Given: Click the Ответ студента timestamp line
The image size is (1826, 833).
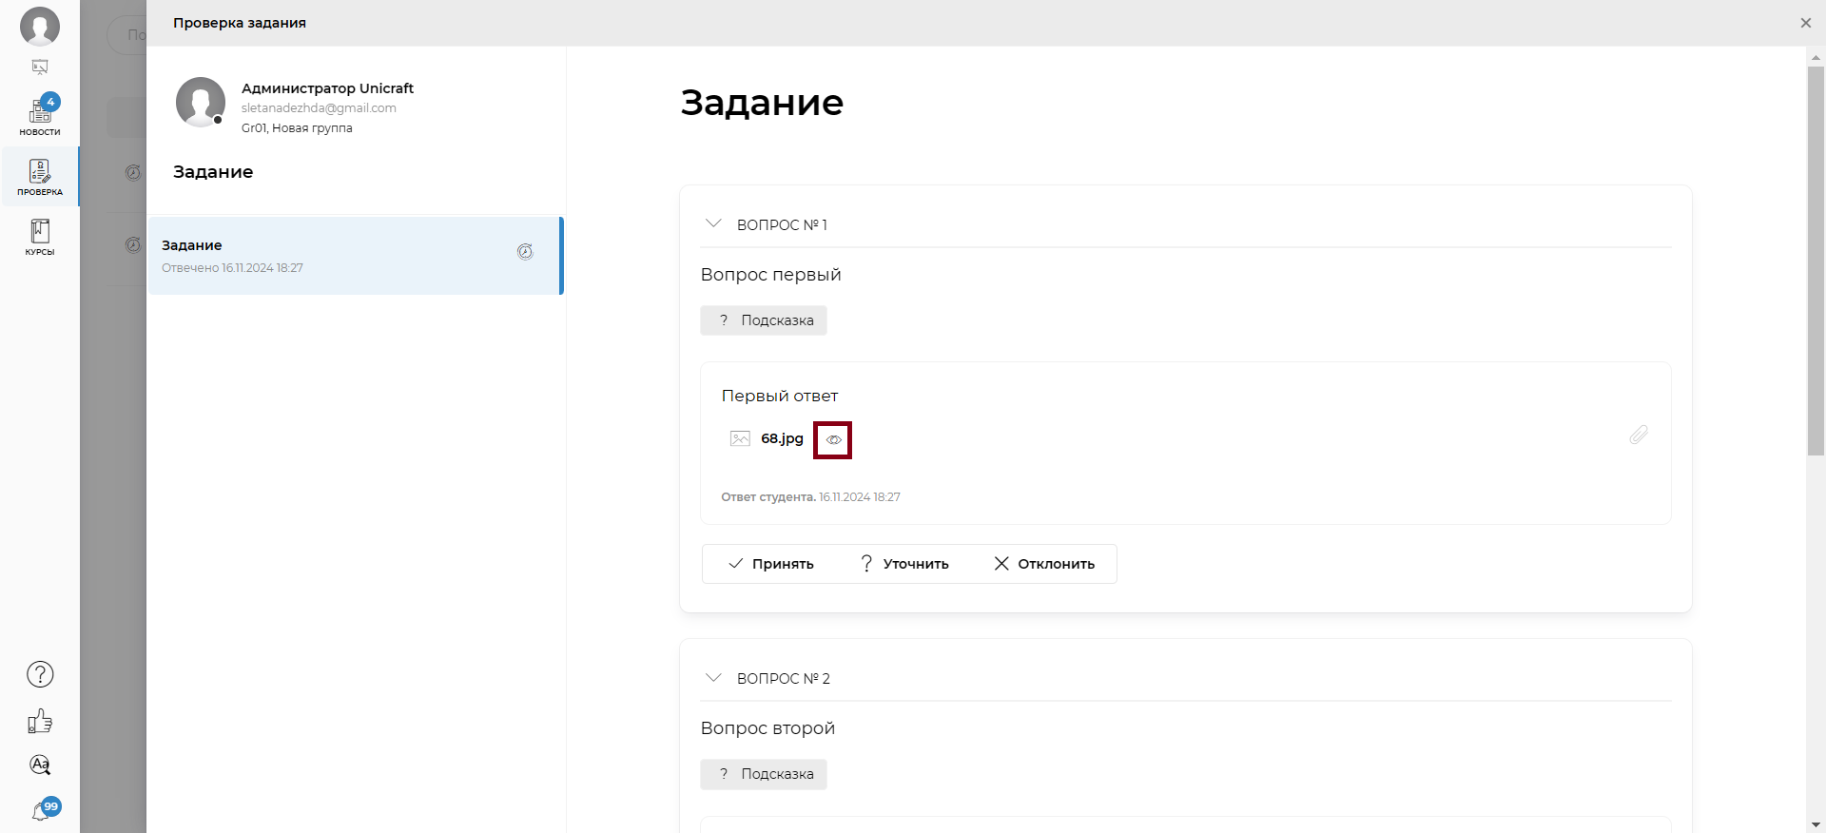Looking at the screenshot, I should tap(810, 497).
